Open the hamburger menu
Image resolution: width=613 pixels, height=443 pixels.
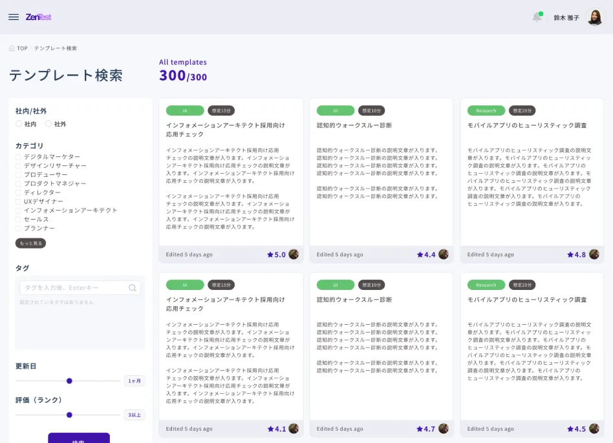tap(14, 17)
